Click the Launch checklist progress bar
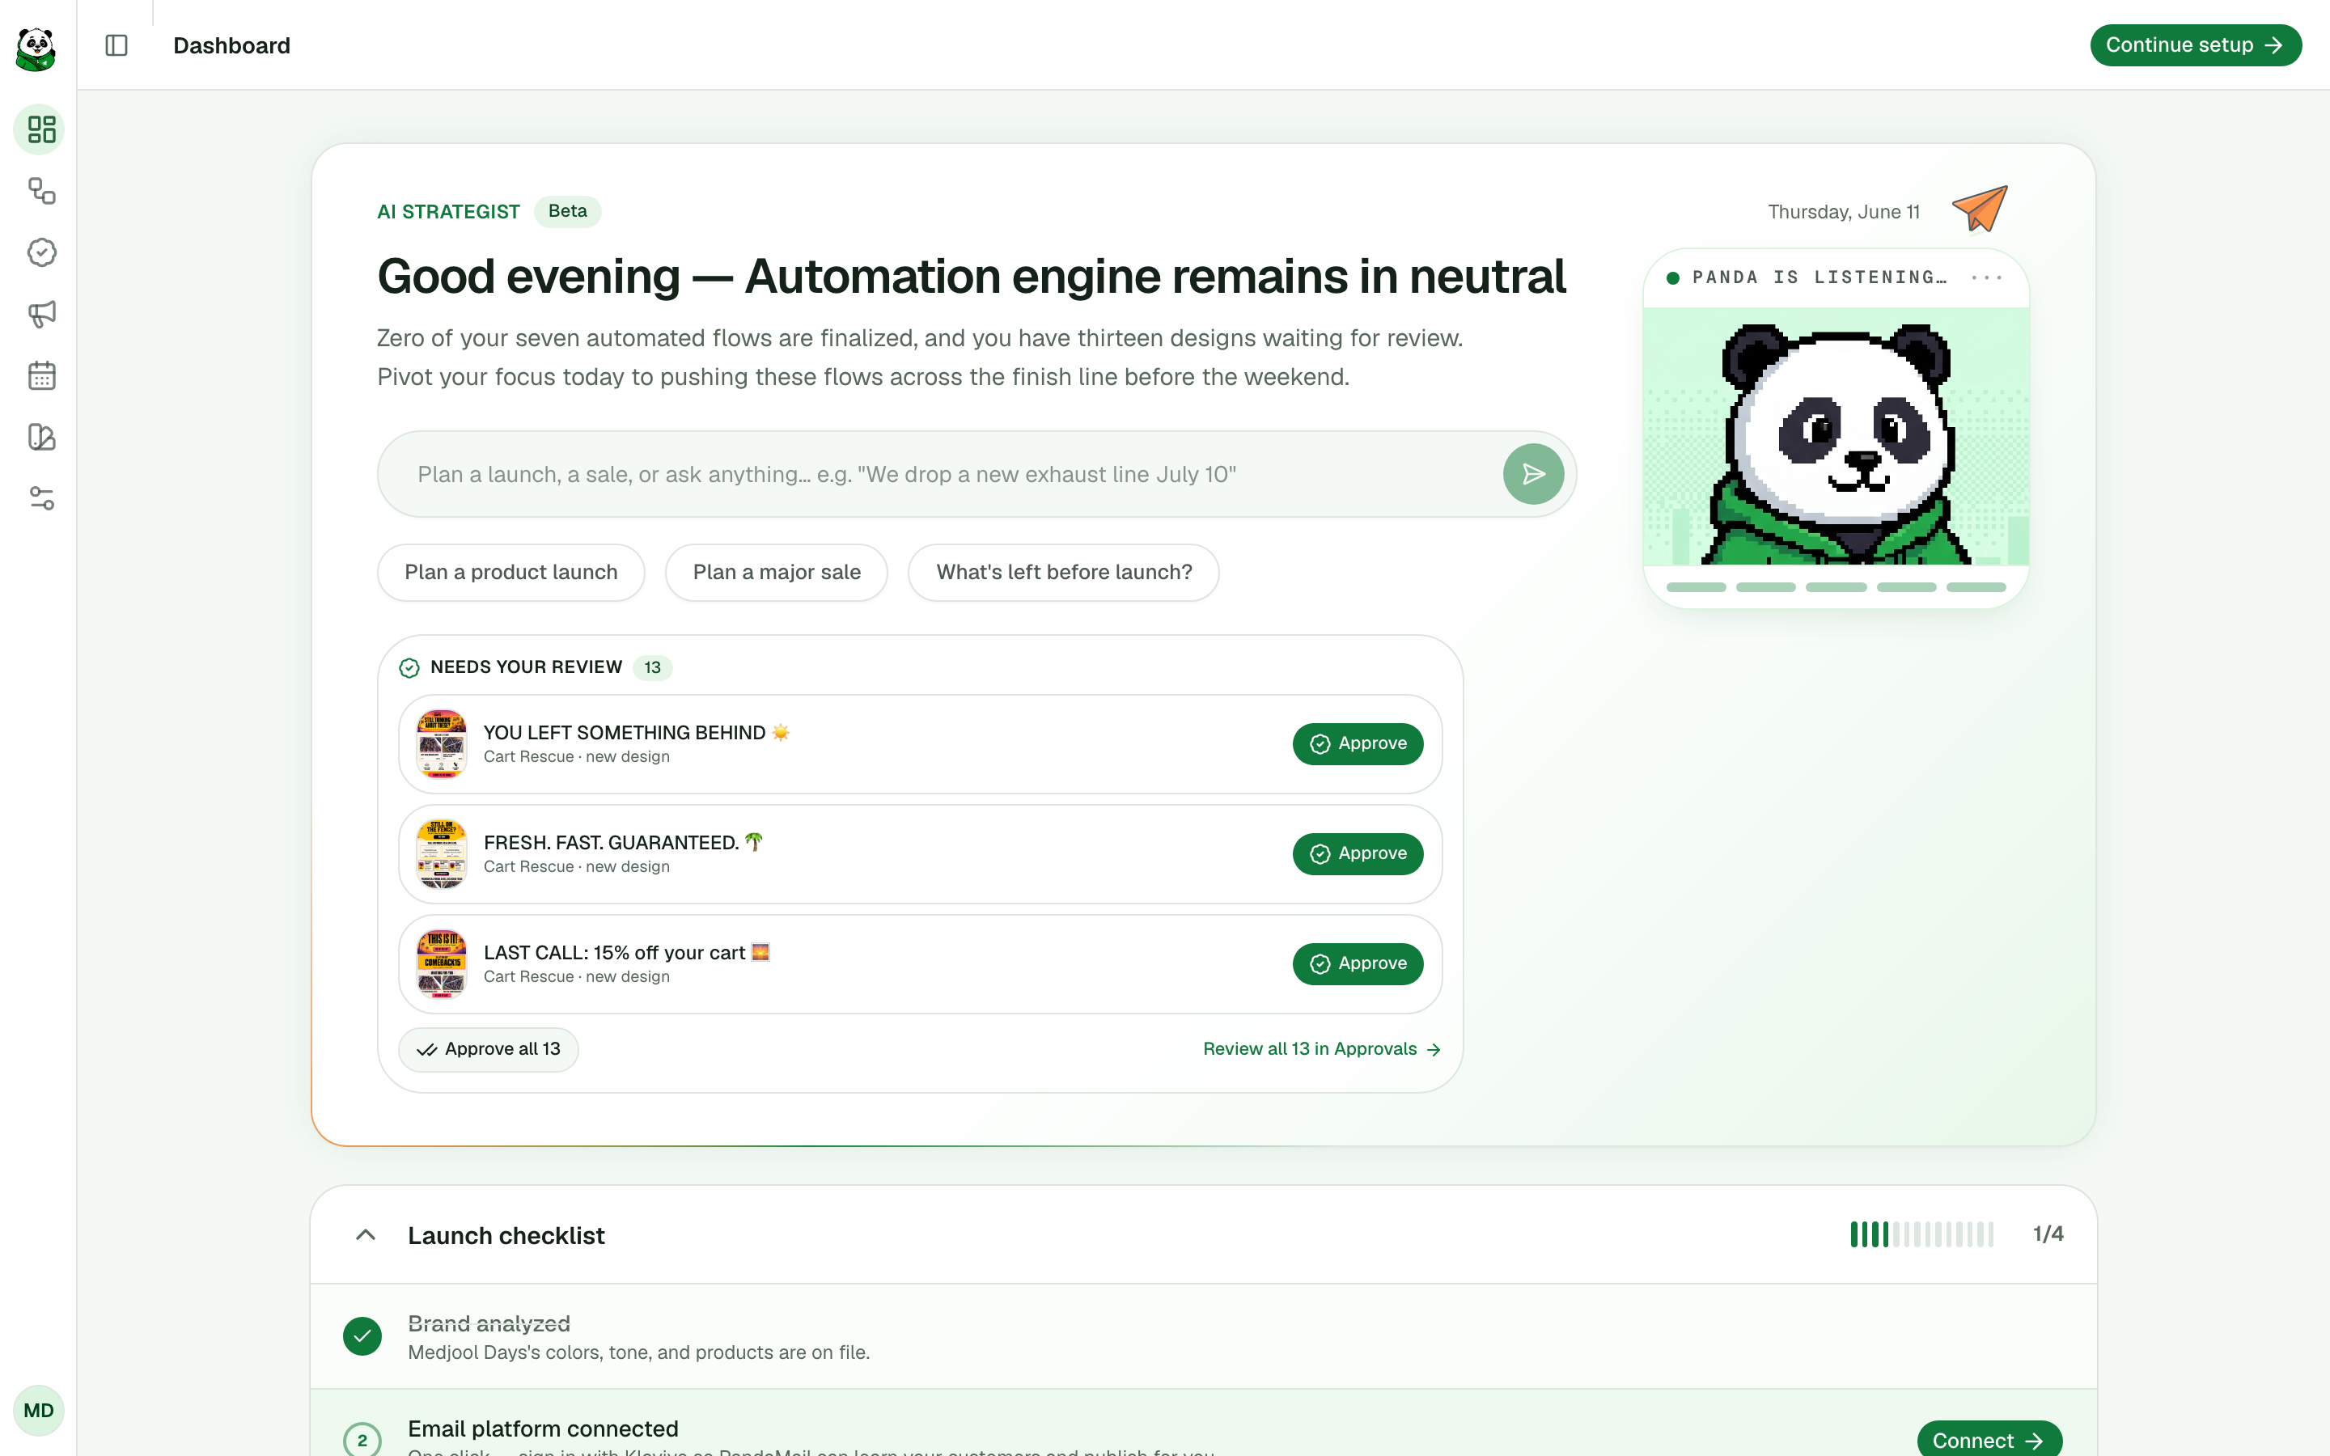The image size is (2330, 1456). point(1921,1234)
